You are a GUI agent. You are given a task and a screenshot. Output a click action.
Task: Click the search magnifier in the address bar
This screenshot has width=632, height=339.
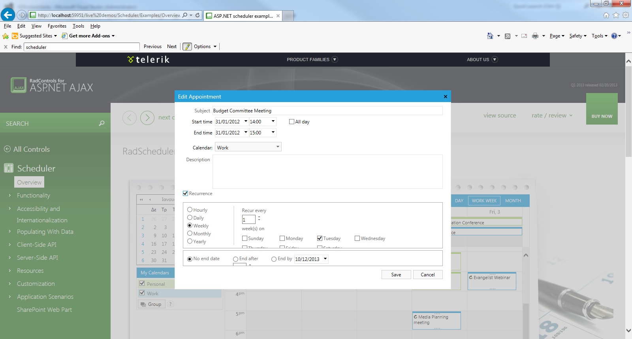click(185, 15)
